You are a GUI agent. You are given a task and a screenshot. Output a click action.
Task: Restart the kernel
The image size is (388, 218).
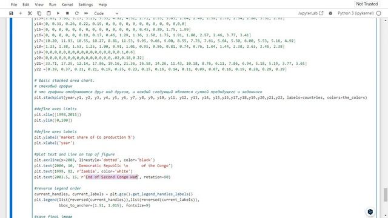[x=77, y=13]
